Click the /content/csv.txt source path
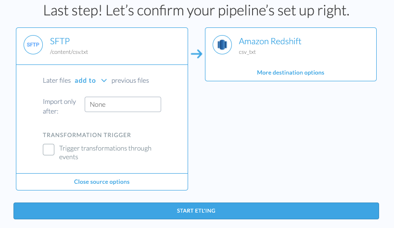Viewport: 394px width, 228px height. coord(69,51)
